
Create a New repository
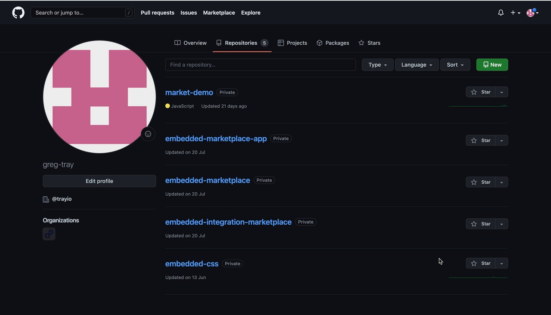click(492, 65)
